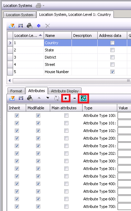
Task: Click the minus remove-attribute icon
Action: [75, 98]
